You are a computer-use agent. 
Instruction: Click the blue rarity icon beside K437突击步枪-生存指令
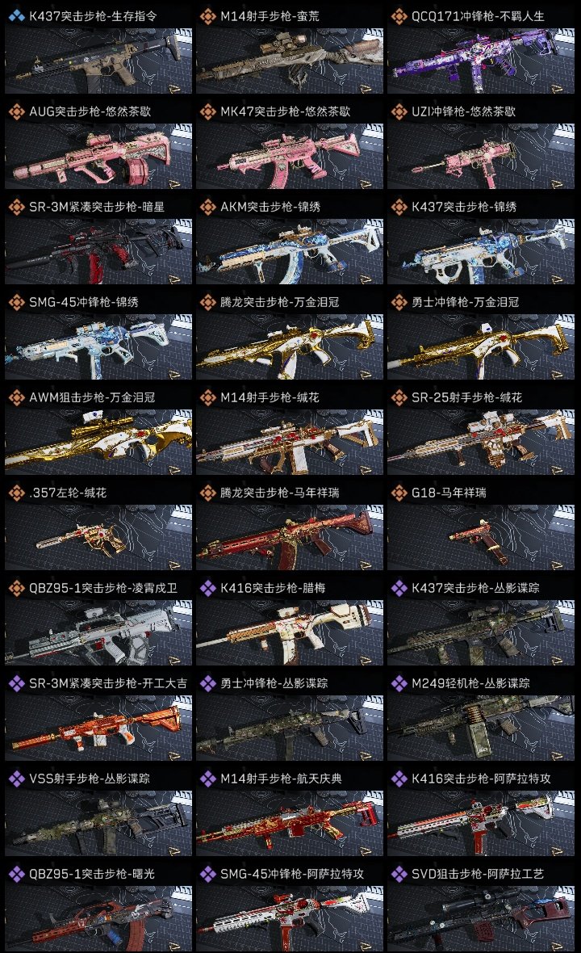16,16
